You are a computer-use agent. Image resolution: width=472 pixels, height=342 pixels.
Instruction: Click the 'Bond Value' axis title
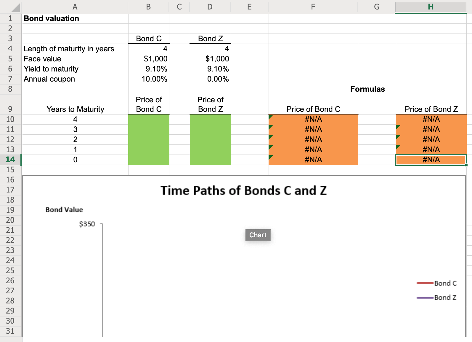[x=64, y=210]
